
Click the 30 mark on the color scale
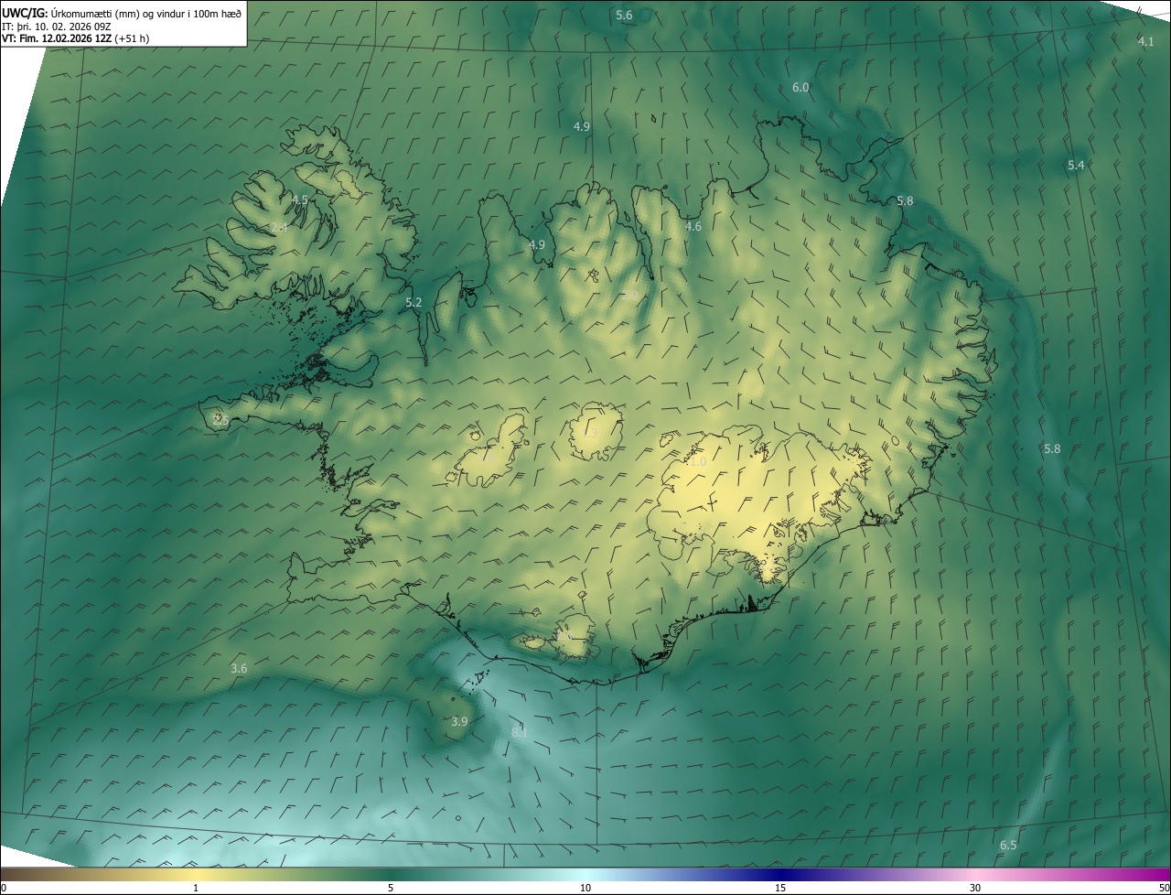click(x=975, y=888)
